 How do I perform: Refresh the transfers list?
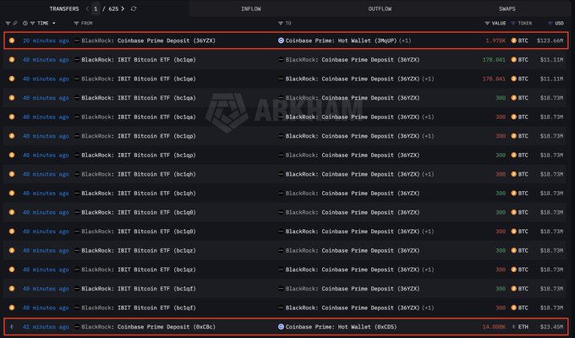pos(134,8)
